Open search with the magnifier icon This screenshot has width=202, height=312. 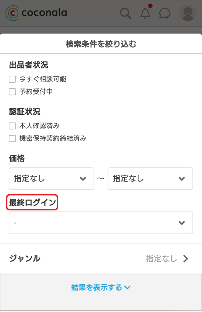pos(126,14)
